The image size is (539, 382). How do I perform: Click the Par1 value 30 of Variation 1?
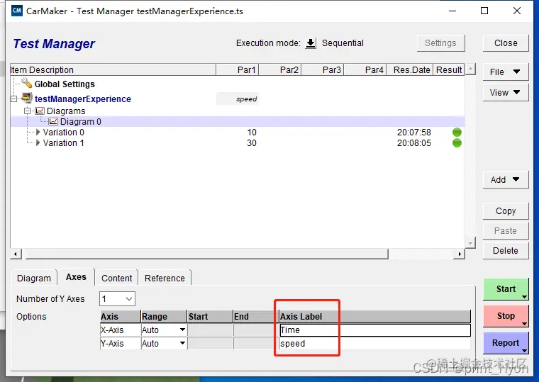click(252, 143)
